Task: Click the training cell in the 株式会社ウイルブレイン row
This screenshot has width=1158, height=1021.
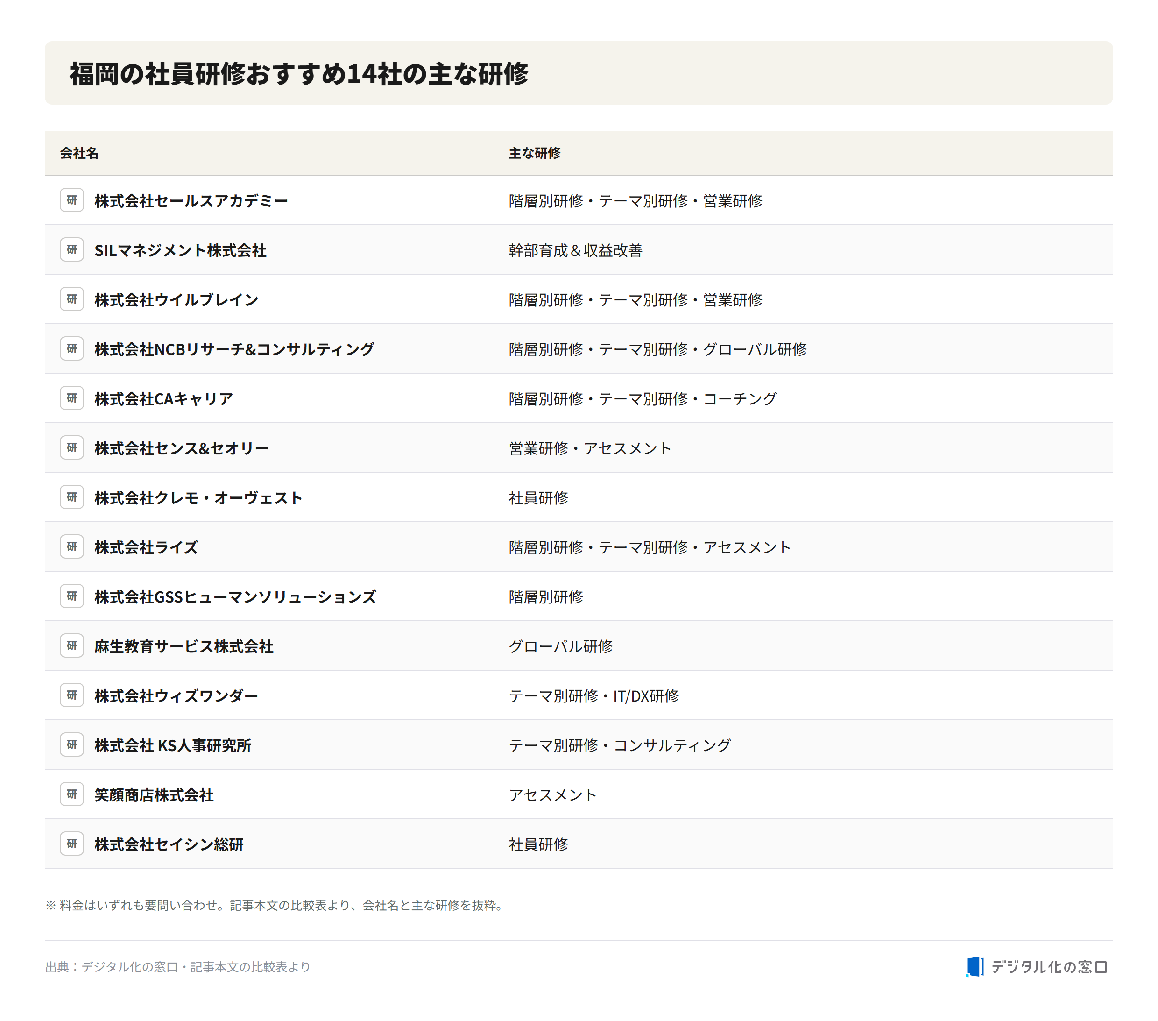Action: pyautogui.click(x=635, y=300)
